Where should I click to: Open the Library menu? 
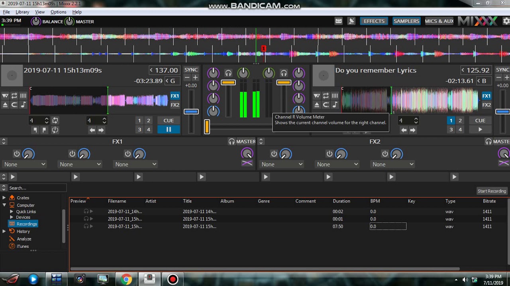(22, 12)
